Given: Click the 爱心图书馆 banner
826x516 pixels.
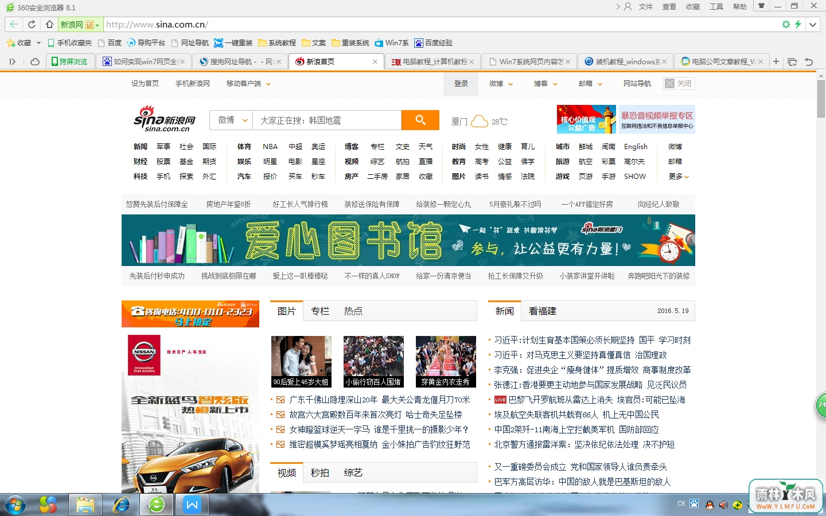Looking at the screenshot, I should (x=408, y=240).
